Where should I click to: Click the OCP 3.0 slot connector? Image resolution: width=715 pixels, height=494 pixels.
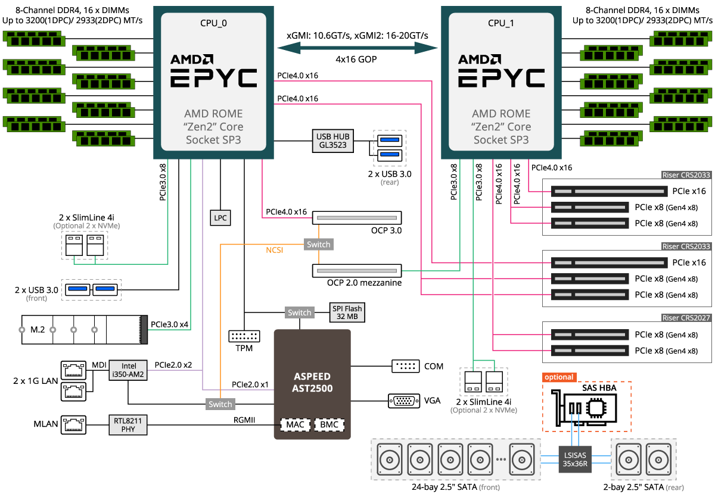coord(357,218)
